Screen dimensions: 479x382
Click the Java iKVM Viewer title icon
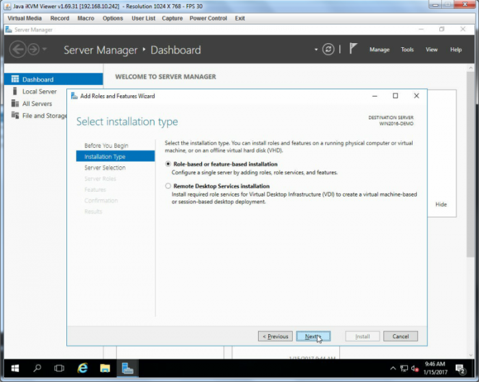click(8, 6)
